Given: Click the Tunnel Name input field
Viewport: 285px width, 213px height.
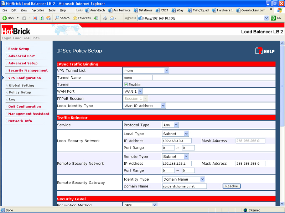Looking at the screenshot, I should pos(138,77).
